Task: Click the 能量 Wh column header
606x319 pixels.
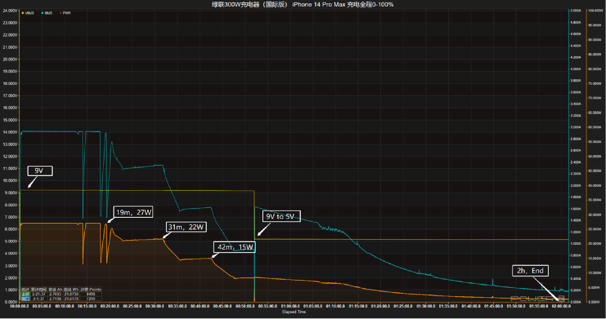Action: click(71, 289)
